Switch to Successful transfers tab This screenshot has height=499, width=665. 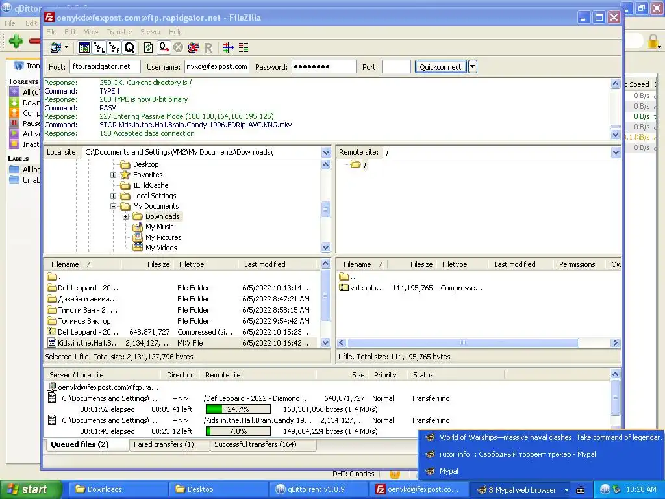tap(263, 444)
